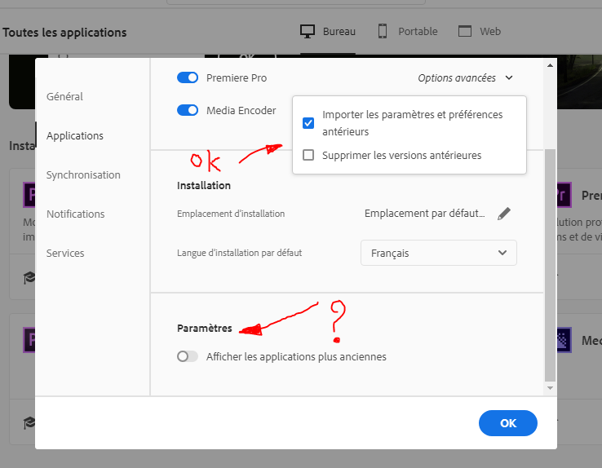Click the Premiere Pro label in dialog

pos(237,78)
